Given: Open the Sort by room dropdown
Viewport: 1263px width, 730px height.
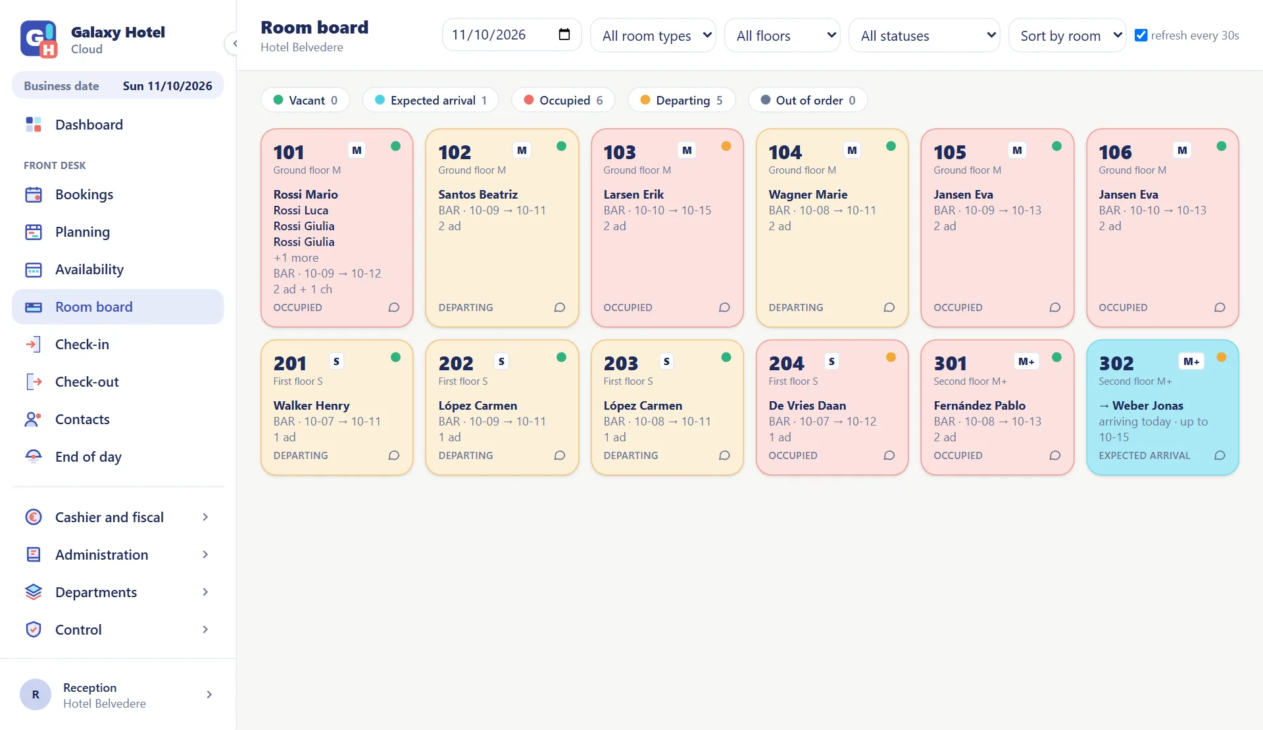Looking at the screenshot, I should (x=1068, y=36).
